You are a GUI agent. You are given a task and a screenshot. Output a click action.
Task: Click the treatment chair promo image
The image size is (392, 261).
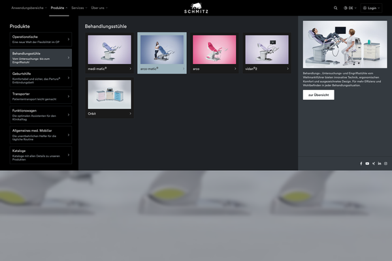click(x=345, y=44)
